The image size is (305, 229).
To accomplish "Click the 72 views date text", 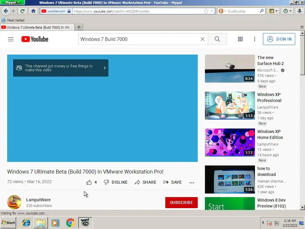I will pos(29,182).
